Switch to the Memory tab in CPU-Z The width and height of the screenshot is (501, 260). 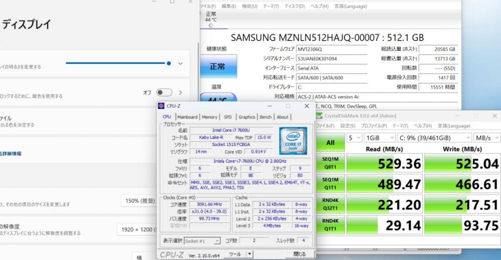(209, 117)
